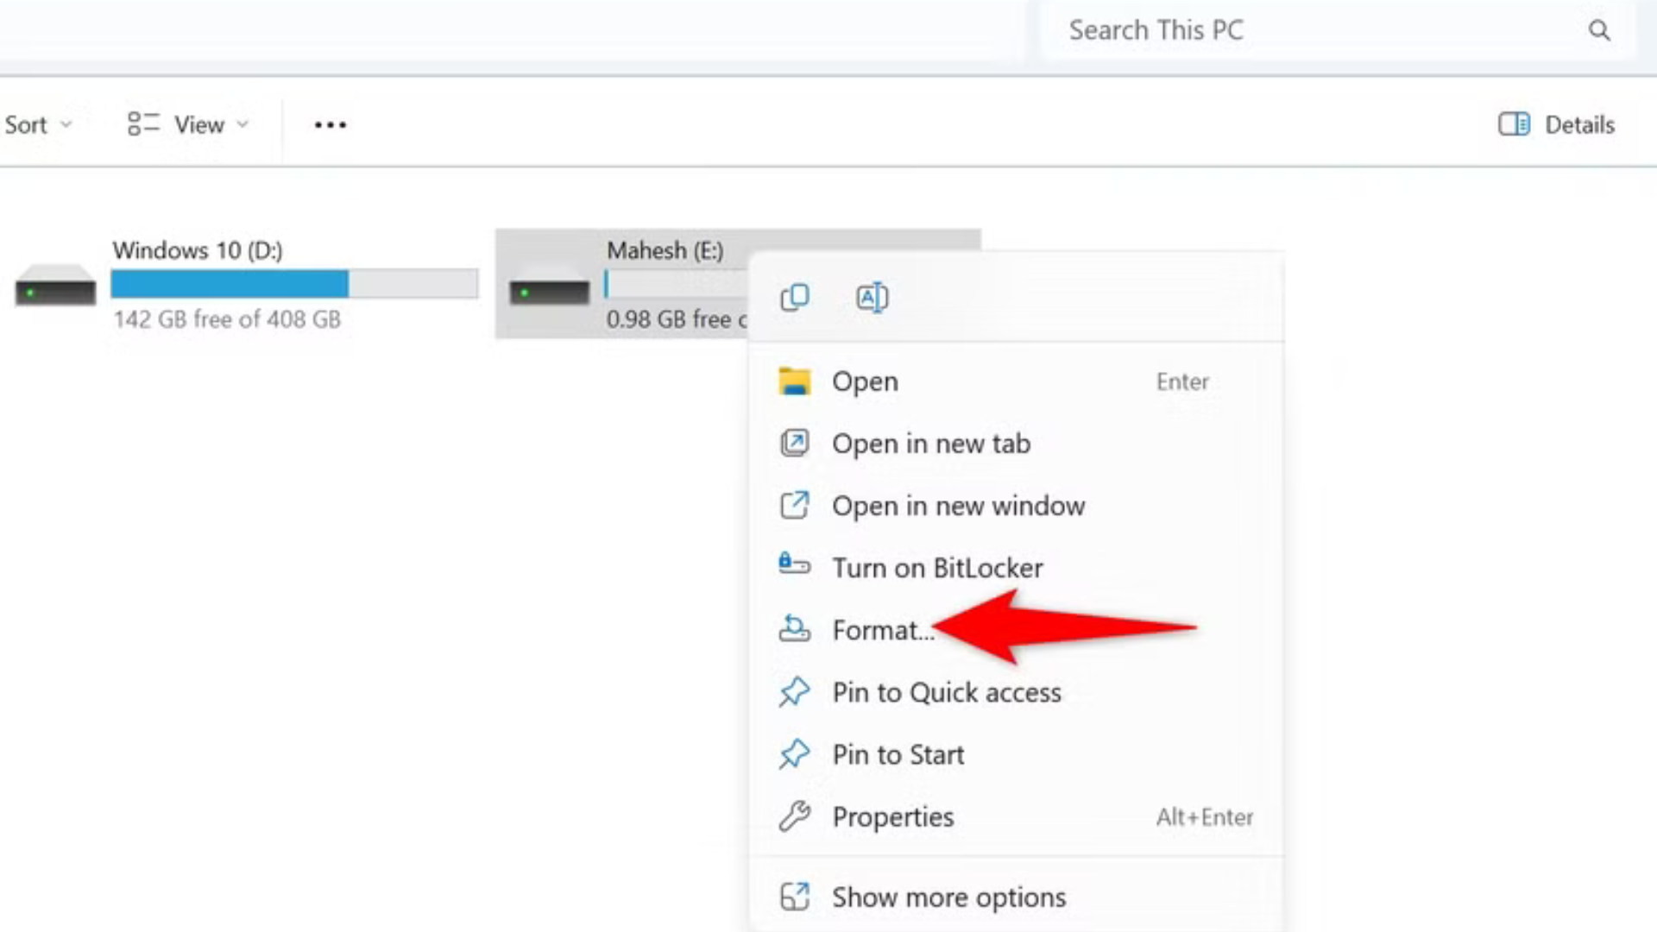Expand the View dropdown
This screenshot has height=932, width=1657.
coord(189,125)
